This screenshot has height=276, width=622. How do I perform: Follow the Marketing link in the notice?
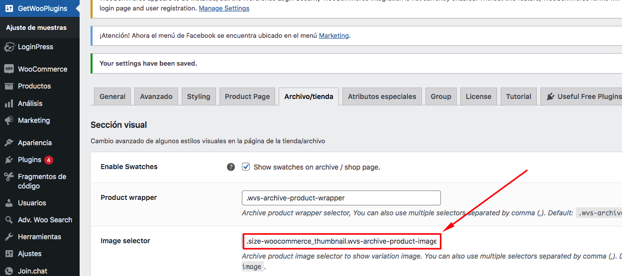(x=334, y=36)
